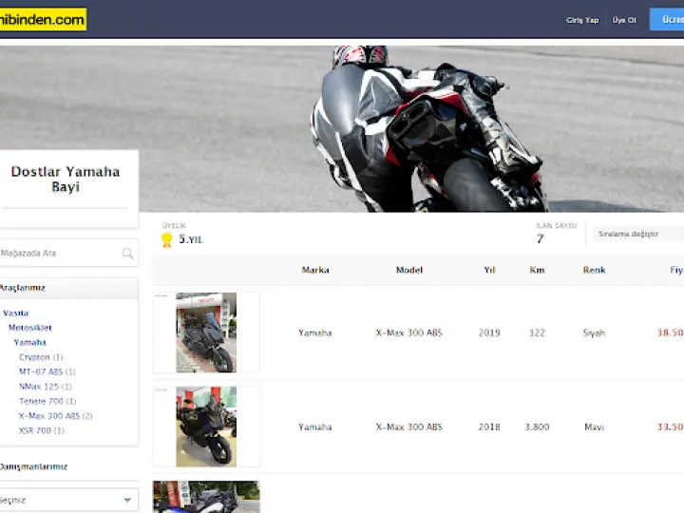Click the Renk column header
Viewport: 684px width, 513px height.
[x=594, y=270]
